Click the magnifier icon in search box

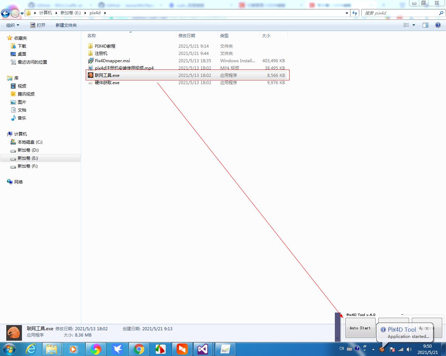(x=441, y=13)
